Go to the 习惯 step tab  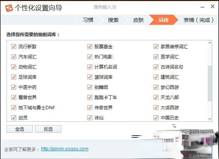pyautogui.click(x=88, y=20)
